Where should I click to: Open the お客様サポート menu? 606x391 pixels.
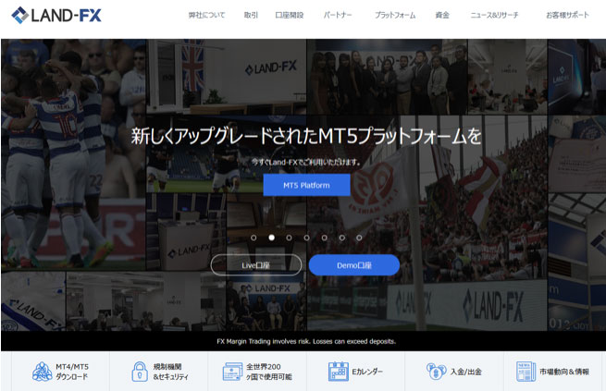(x=567, y=15)
